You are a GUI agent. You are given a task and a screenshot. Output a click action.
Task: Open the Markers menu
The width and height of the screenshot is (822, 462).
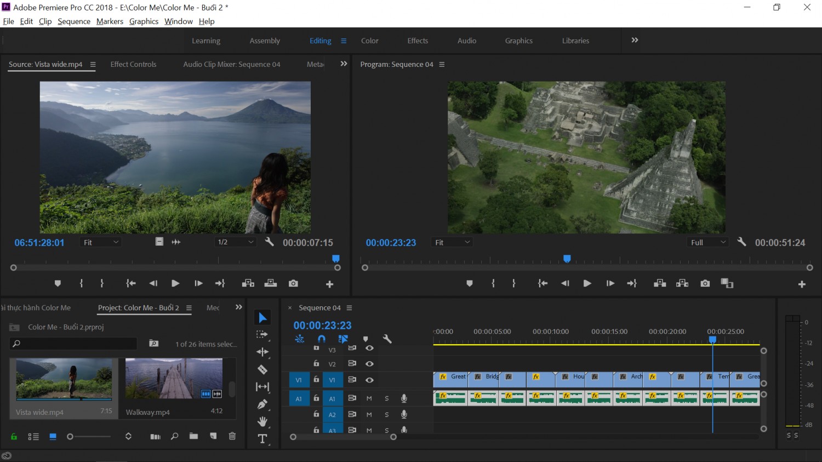tap(110, 21)
